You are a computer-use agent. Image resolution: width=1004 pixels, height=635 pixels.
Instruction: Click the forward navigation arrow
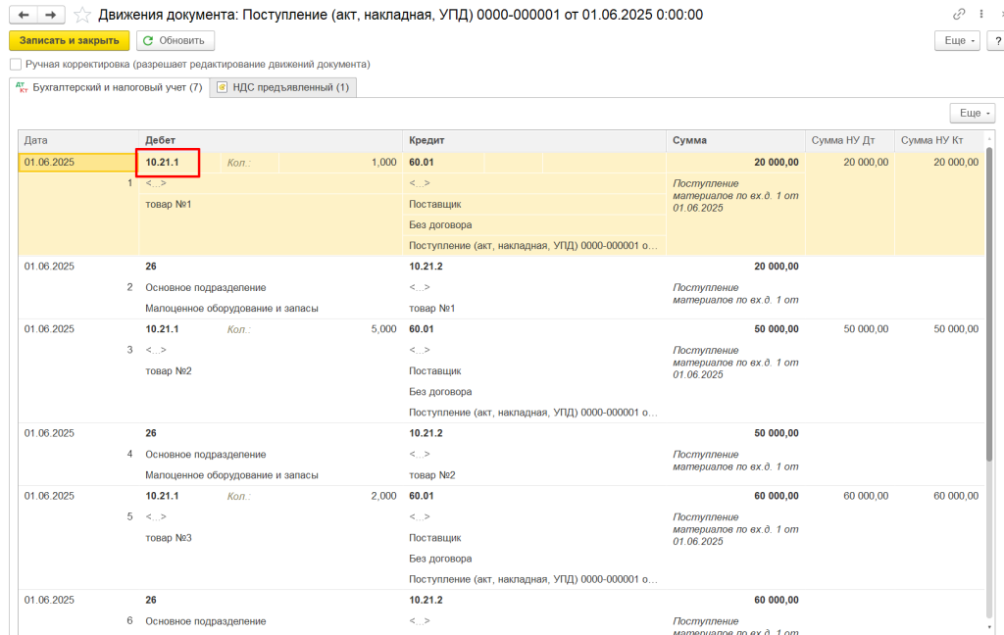coord(51,15)
